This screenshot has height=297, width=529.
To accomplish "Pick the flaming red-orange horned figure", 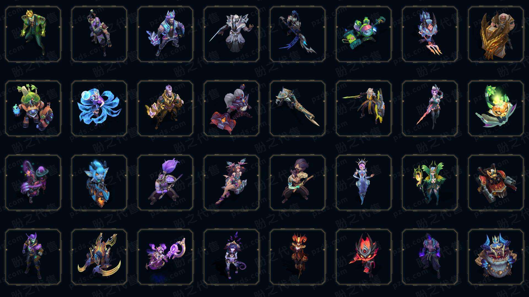I will click(298, 257).
